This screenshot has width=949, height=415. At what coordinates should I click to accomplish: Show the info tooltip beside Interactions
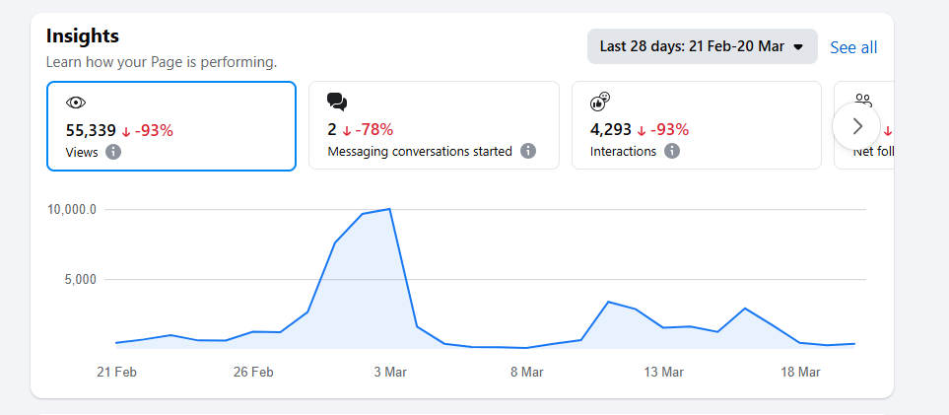pyautogui.click(x=672, y=152)
